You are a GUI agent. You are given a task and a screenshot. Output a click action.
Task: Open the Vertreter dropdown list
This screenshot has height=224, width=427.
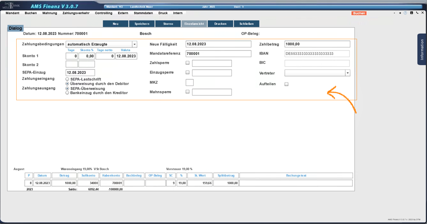[347, 73]
